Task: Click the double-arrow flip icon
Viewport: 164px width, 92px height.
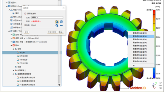Action: [x=61, y=25]
